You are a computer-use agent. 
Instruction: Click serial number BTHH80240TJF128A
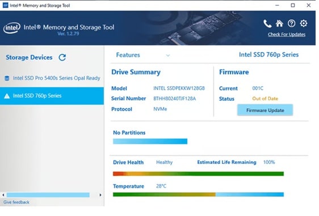[x=175, y=99]
